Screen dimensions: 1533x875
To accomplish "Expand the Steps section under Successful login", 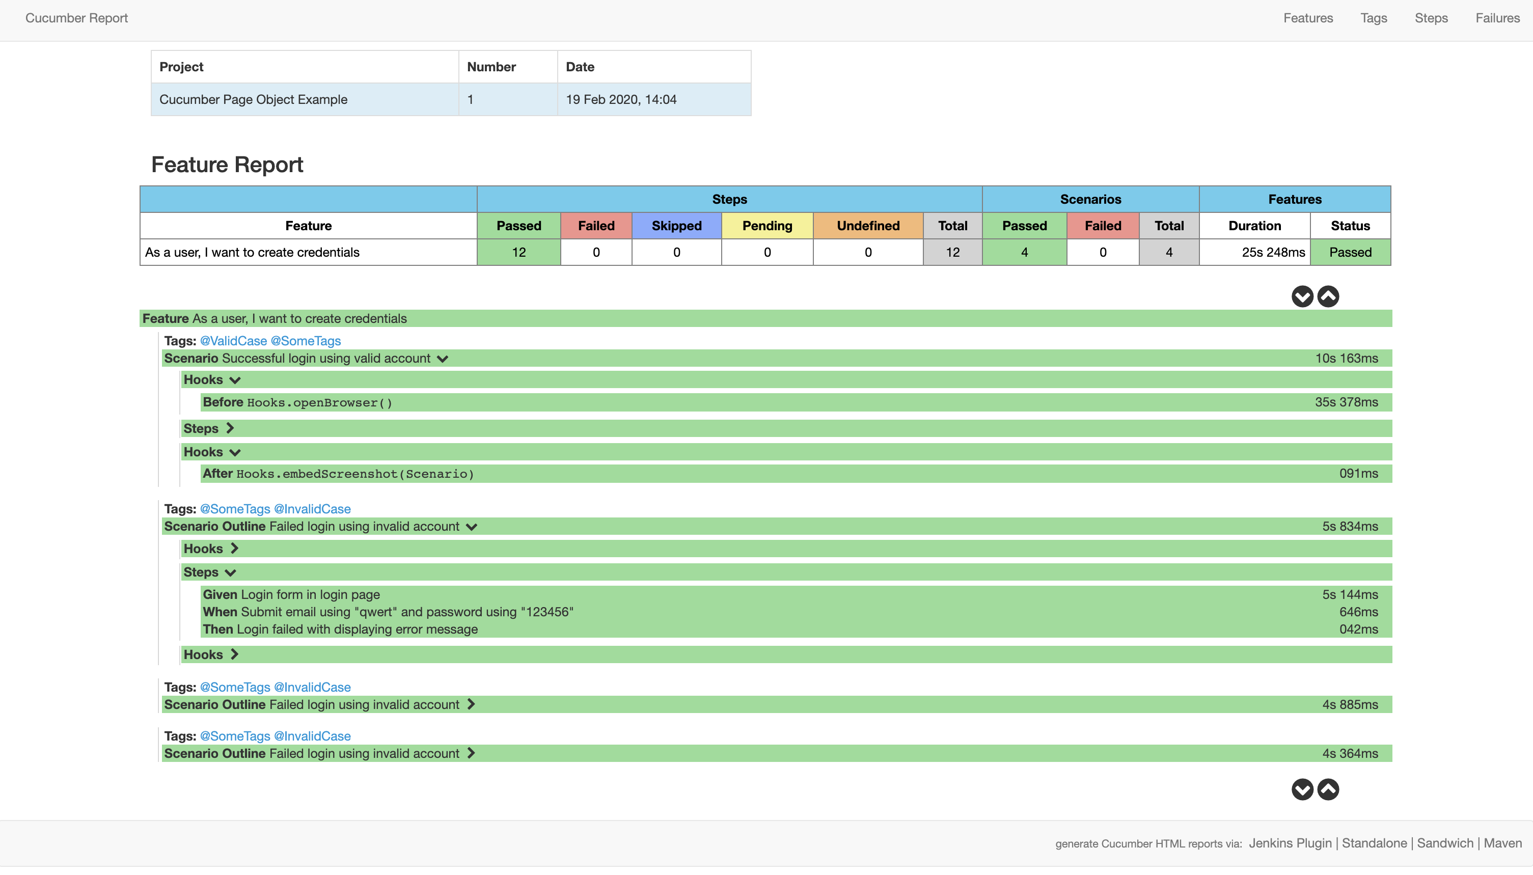I will (x=230, y=428).
